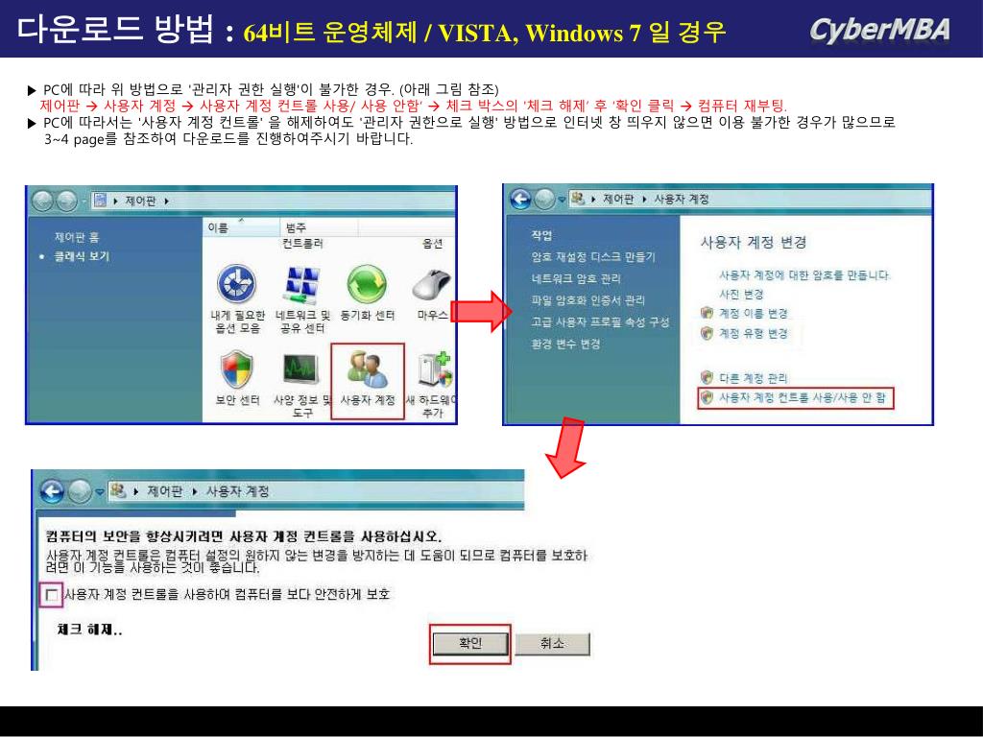
Task: Click the 취소 button
Action: point(552,643)
